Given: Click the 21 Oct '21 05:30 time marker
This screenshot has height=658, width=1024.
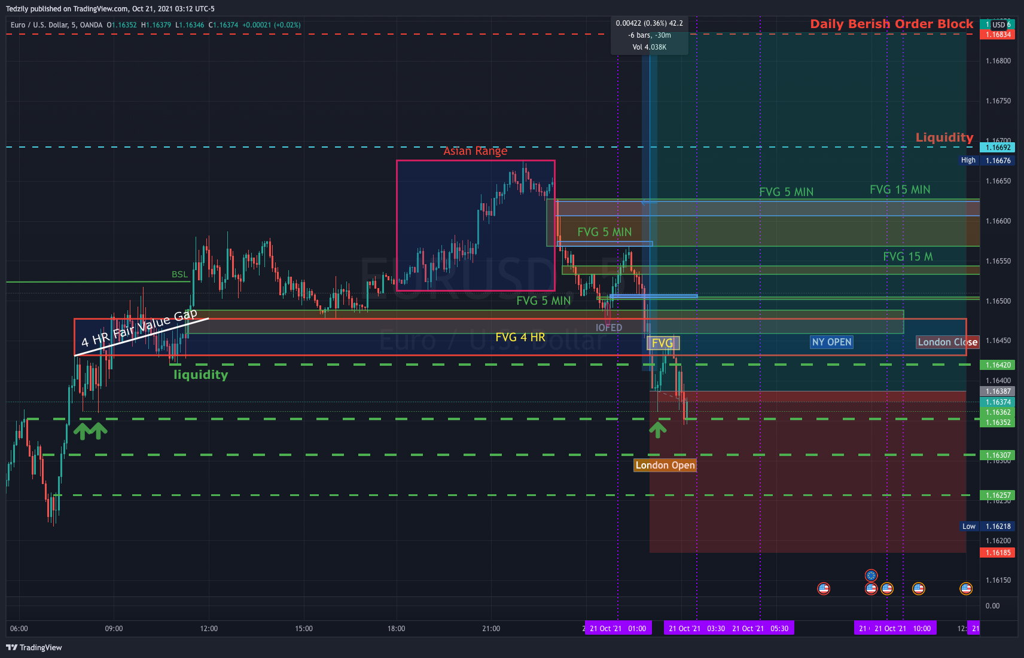Looking at the screenshot, I should click(761, 628).
